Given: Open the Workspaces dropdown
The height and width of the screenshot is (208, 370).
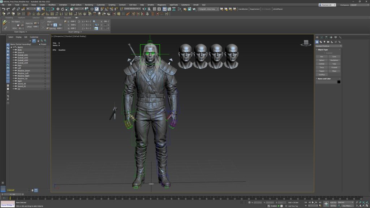Looking at the screenshot, I should tap(359, 5).
